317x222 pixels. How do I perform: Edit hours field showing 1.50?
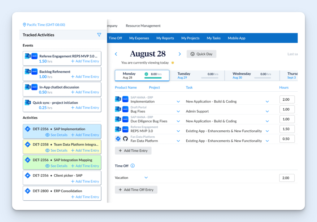click(x=287, y=129)
